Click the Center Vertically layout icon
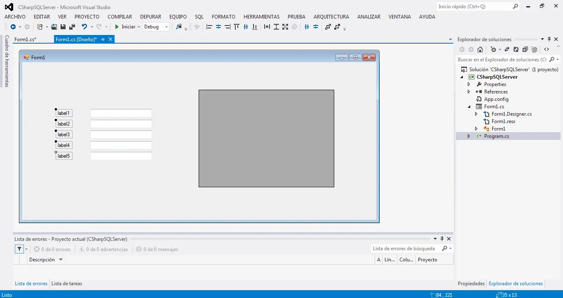Viewport: 563px width, 298px height. [x=316, y=27]
